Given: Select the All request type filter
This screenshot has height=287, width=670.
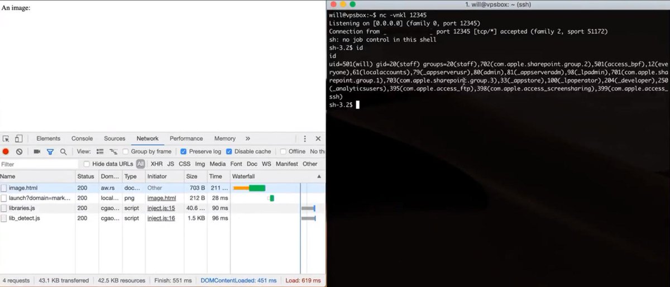Looking at the screenshot, I should [x=141, y=164].
